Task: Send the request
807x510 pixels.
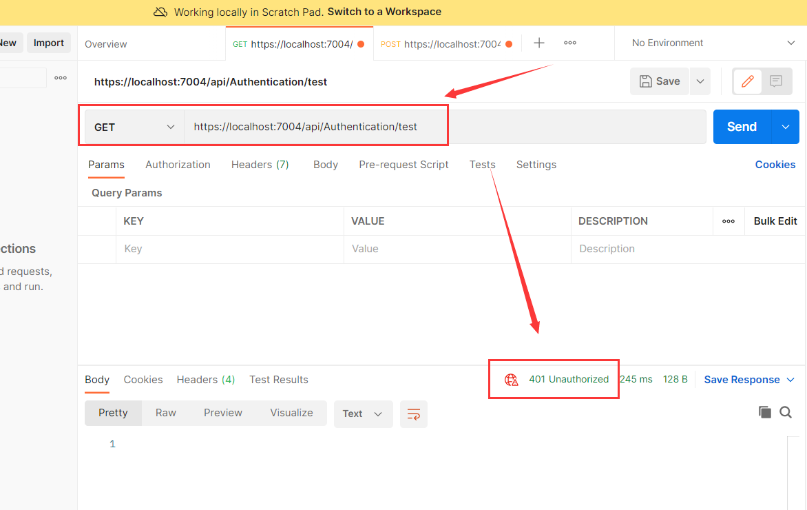Action: click(741, 127)
